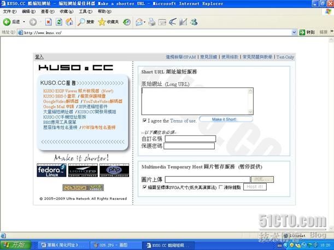Click the 链接 Links toolbar label

(x=324, y=32)
